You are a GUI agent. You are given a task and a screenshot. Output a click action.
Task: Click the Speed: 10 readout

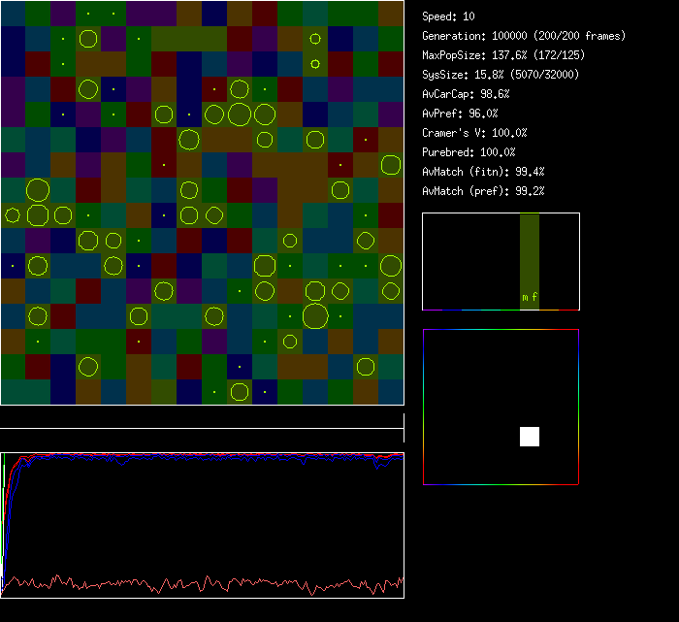point(449,16)
